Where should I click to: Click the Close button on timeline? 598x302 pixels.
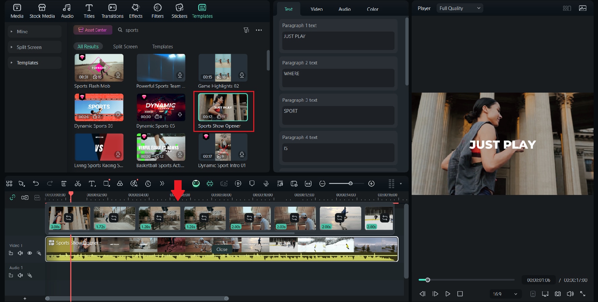tap(222, 249)
